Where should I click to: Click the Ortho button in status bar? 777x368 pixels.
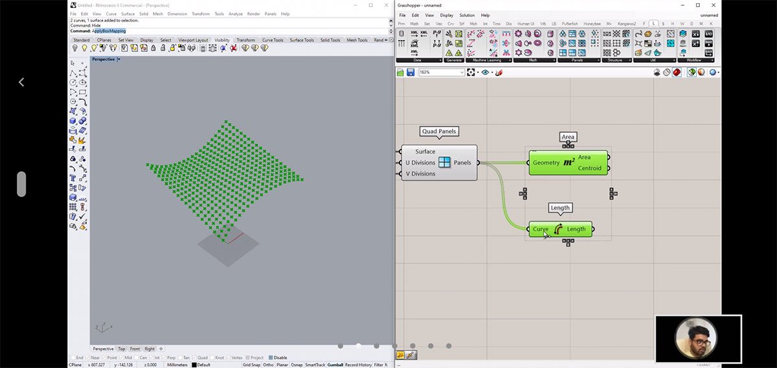(x=268, y=365)
